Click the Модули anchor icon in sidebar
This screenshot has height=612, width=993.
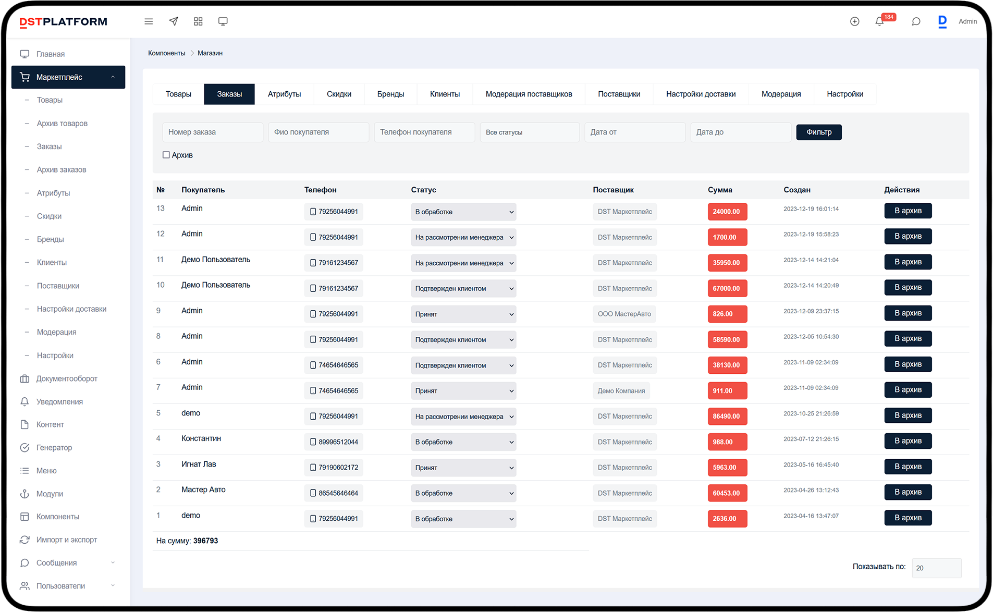tap(24, 494)
